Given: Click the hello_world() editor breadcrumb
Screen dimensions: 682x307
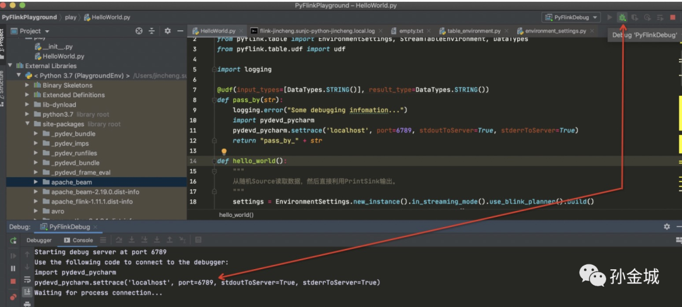Looking at the screenshot, I should [x=236, y=215].
